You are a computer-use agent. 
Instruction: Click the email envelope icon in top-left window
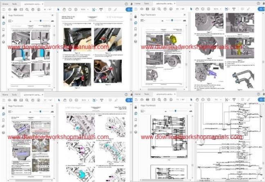21,9
